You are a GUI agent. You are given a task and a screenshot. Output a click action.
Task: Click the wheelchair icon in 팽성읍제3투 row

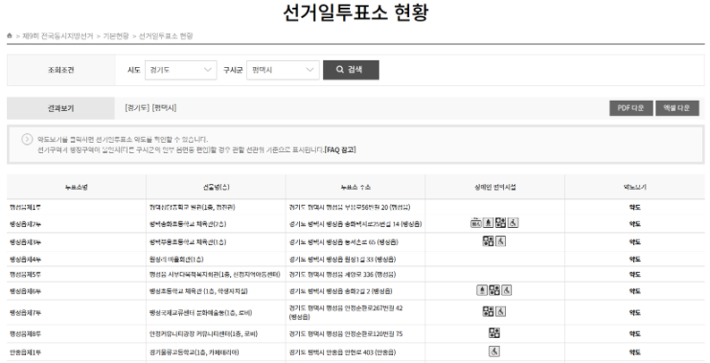coord(500,241)
